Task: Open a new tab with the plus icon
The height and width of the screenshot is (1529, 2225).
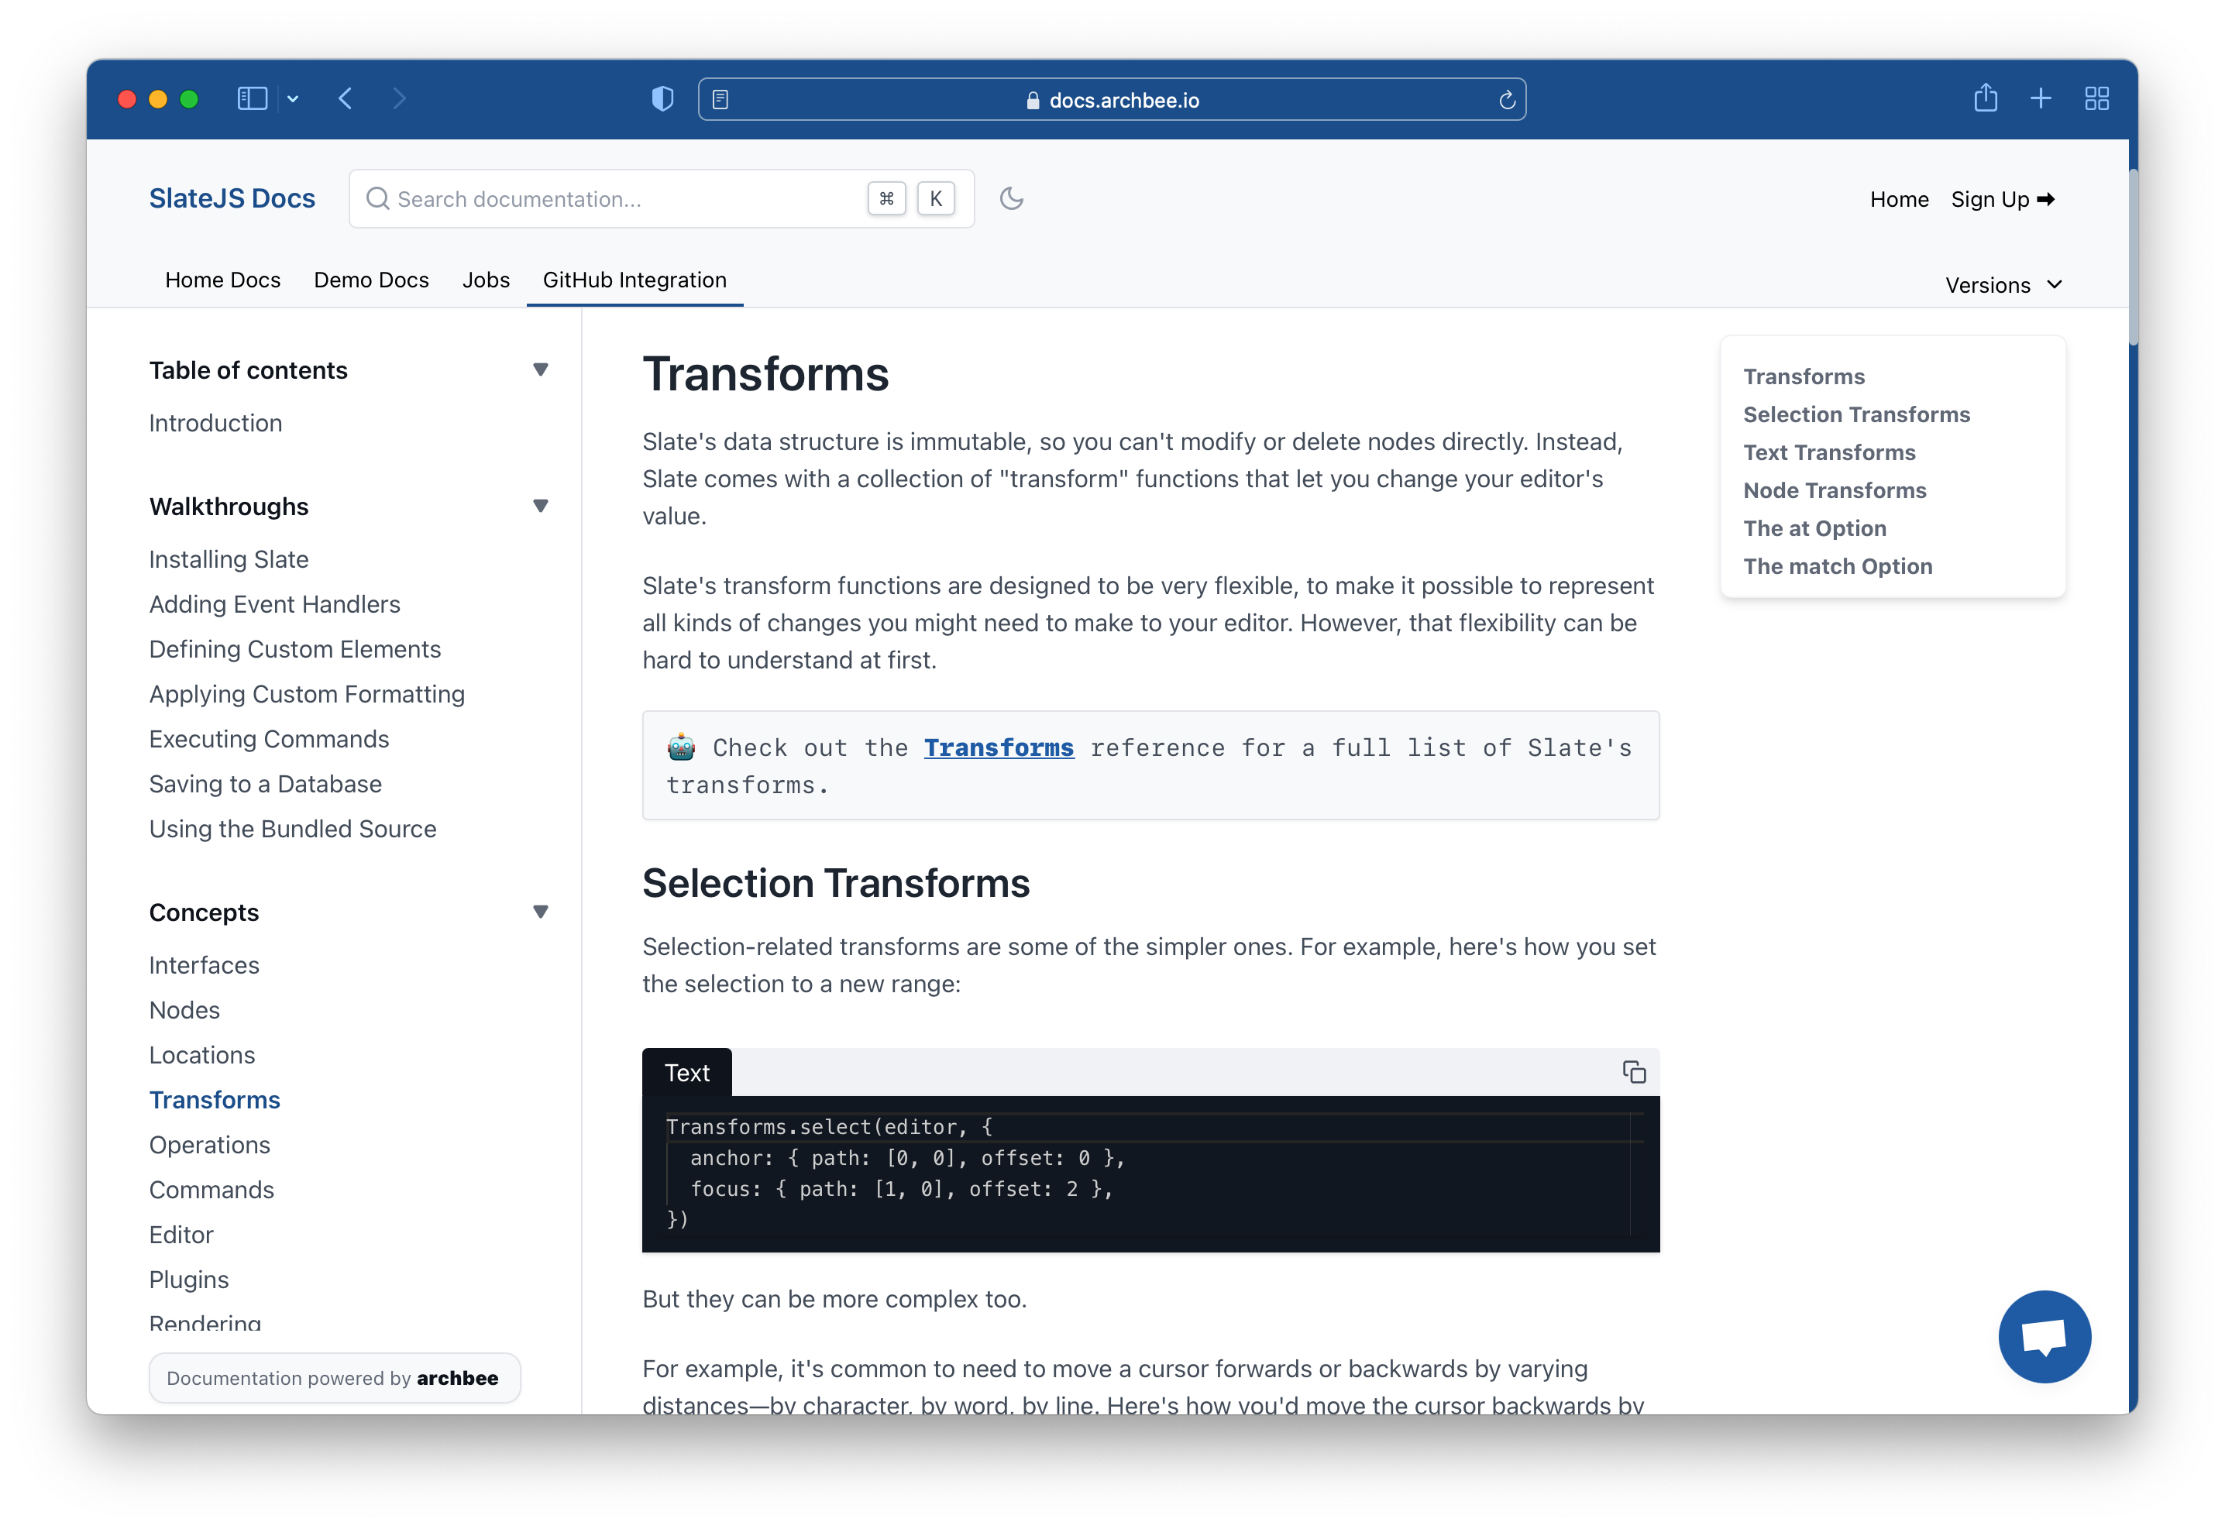Action: pyautogui.click(x=2041, y=98)
